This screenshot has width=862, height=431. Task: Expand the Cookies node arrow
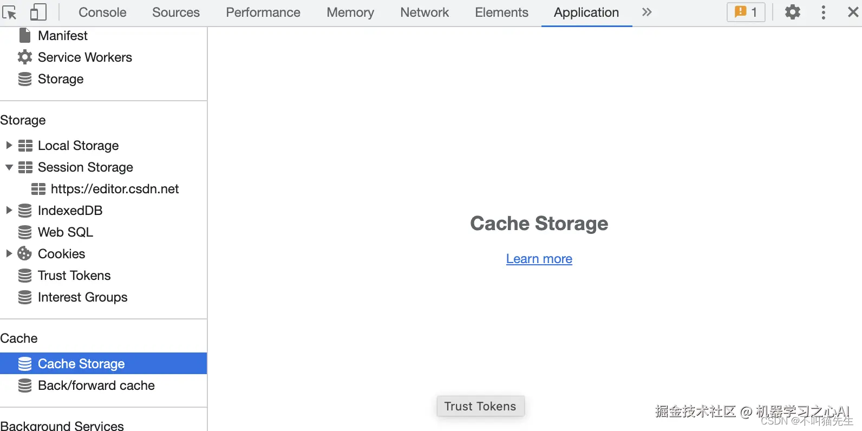click(x=9, y=253)
